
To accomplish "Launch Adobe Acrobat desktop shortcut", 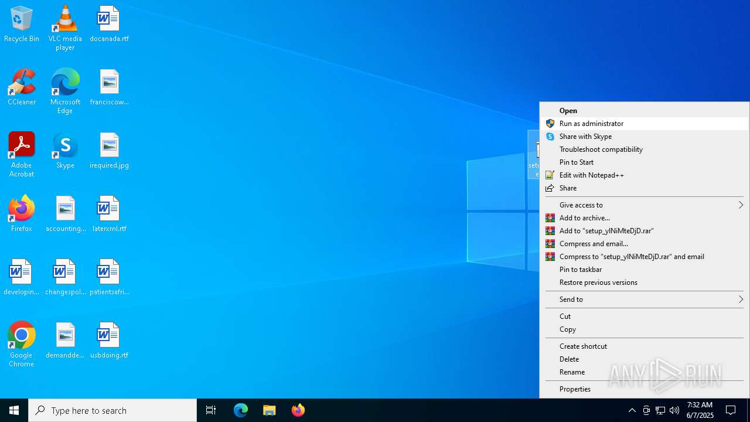I will [x=22, y=154].
